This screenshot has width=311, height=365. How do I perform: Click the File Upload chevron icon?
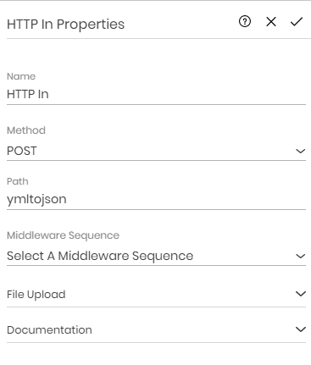300,294
